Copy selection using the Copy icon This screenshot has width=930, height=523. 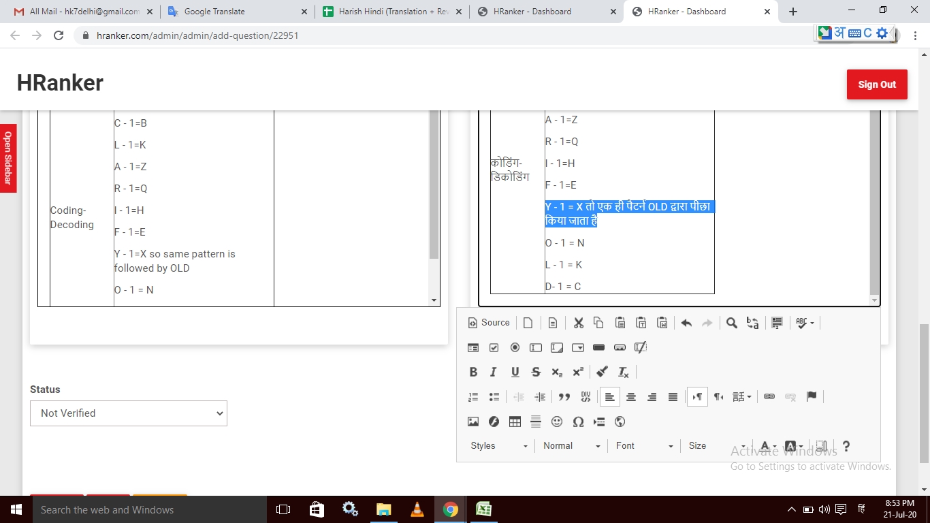(x=598, y=323)
